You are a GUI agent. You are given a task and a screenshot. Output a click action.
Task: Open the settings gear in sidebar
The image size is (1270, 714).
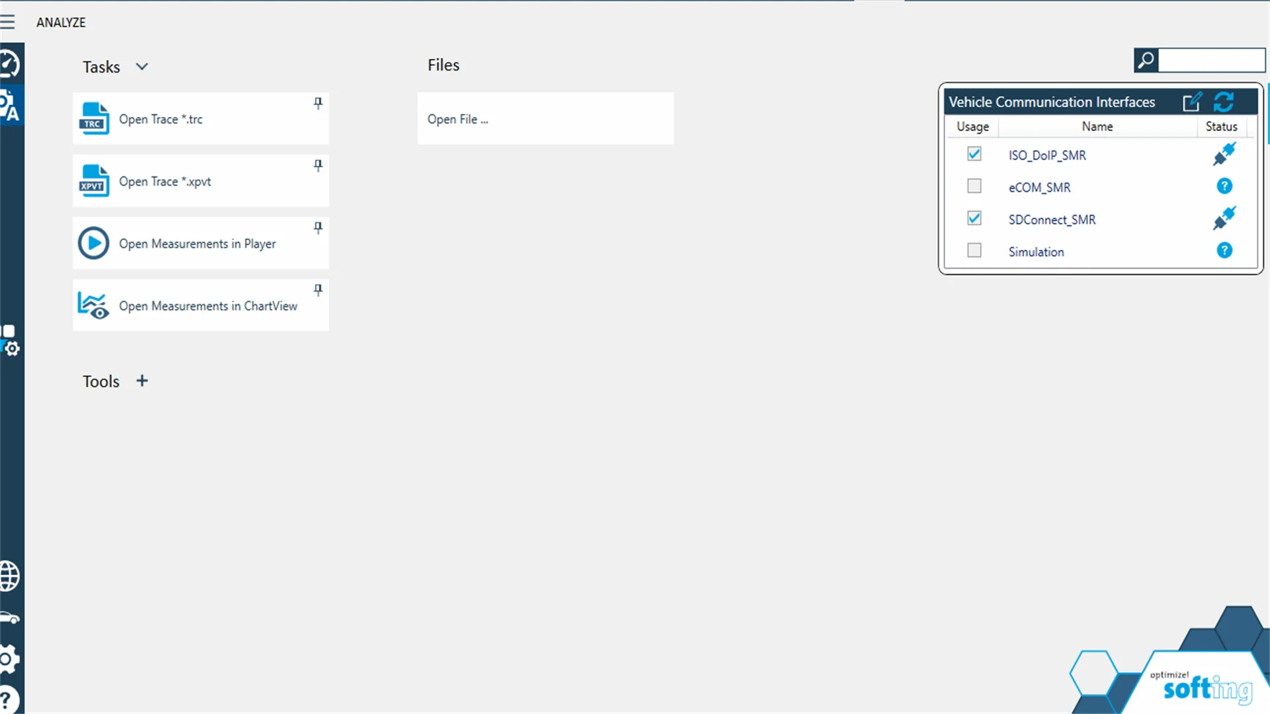tap(9, 658)
